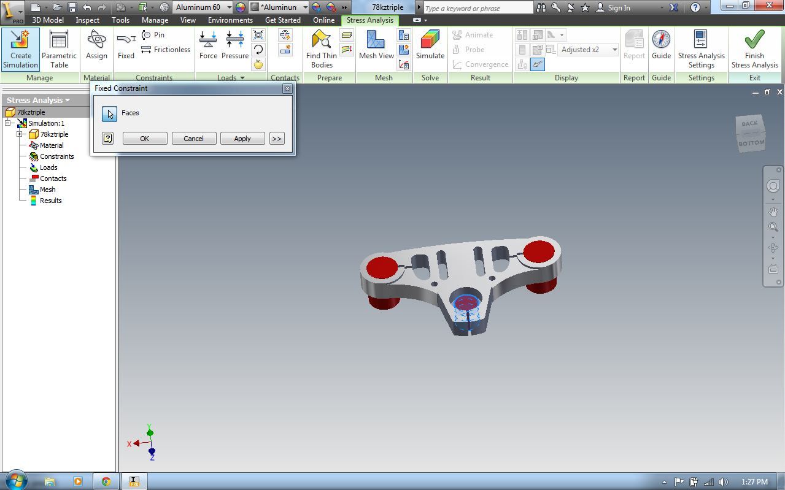
Task: Expand the Loads panel dropdown
Action: click(x=242, y=77)
